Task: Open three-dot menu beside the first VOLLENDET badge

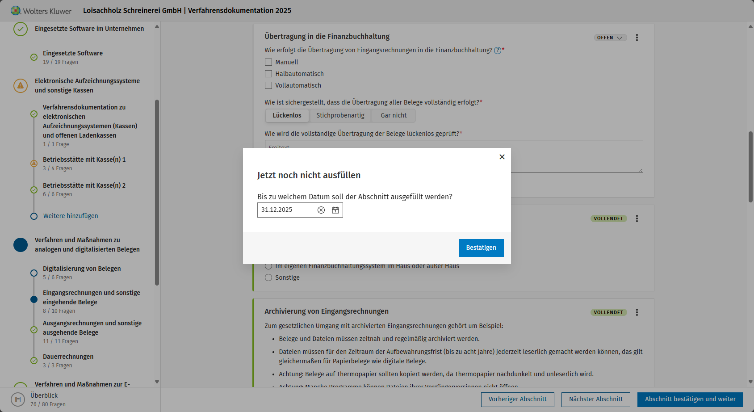Action: coord(637,219)
